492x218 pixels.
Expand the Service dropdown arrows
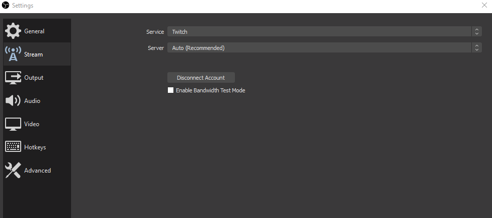(477, 31)
